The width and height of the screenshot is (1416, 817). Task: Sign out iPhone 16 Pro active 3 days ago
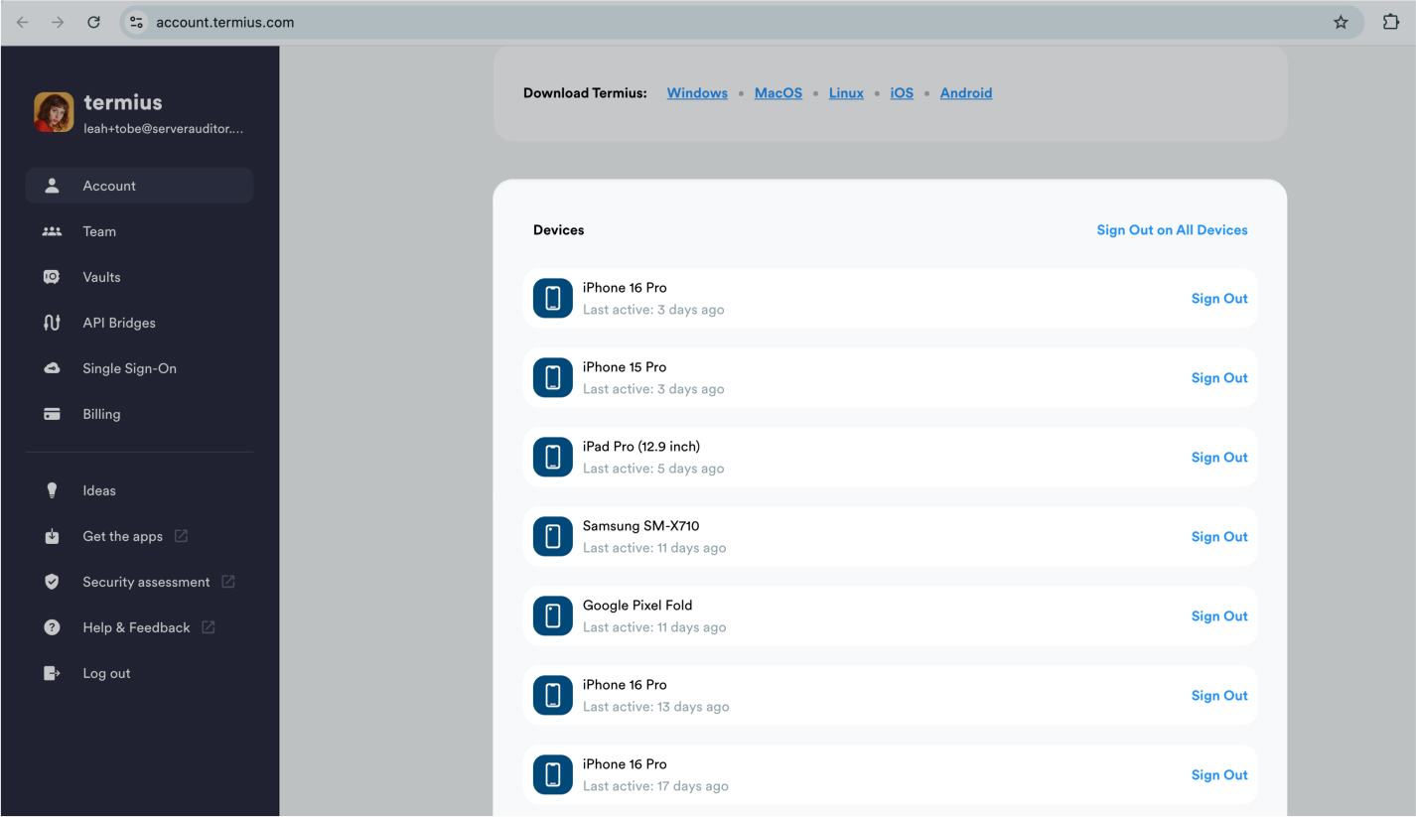click(x=1219, y=299)
